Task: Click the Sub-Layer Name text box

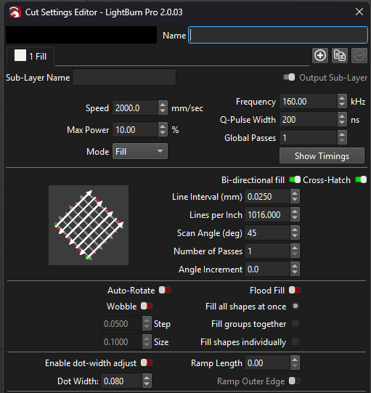Action: (x=124, y=78)
